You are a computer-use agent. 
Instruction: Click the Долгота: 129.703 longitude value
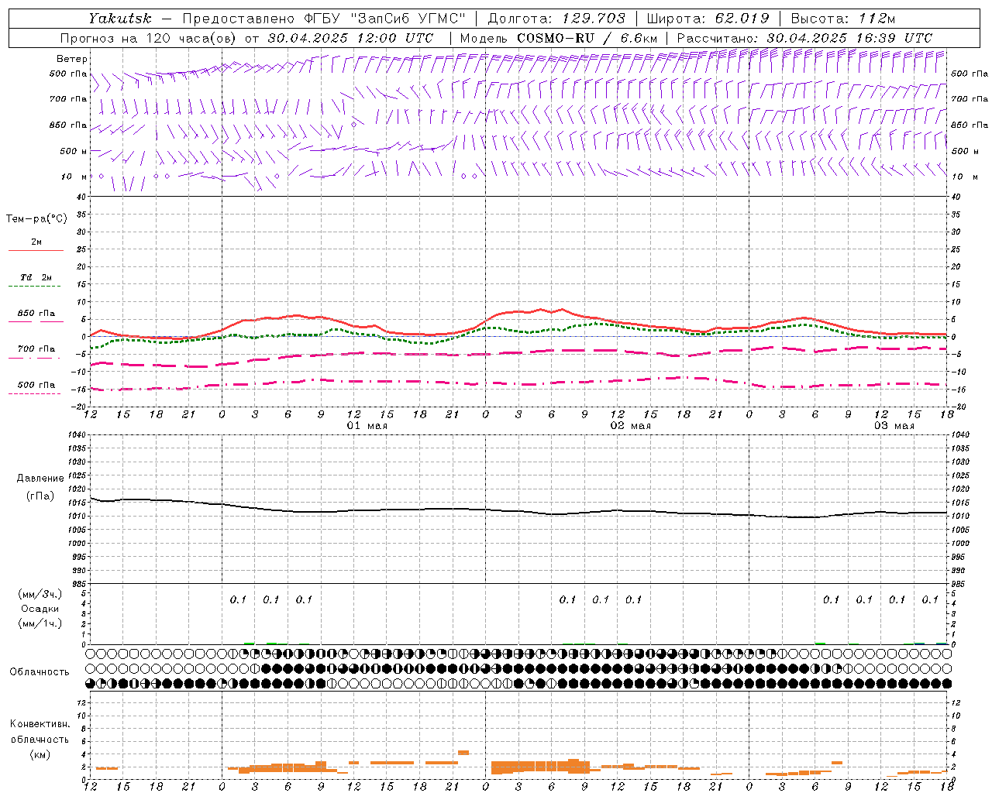(556, 19)
